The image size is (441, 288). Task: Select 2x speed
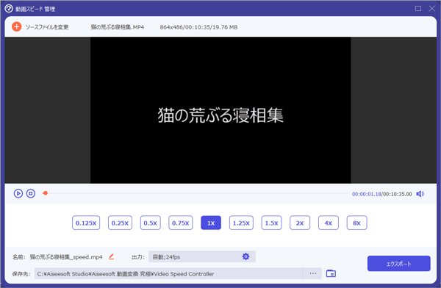300,223
